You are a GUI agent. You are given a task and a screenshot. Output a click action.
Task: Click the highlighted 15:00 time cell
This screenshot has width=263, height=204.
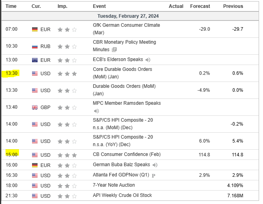click(x=11, y=155)
